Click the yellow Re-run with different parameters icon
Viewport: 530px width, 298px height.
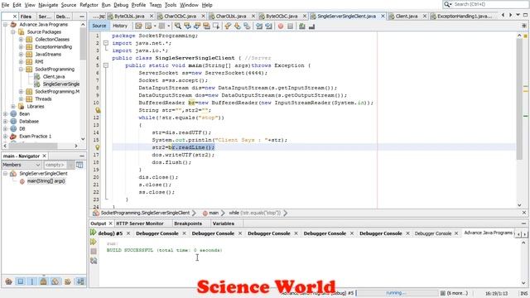click(94, 242)
